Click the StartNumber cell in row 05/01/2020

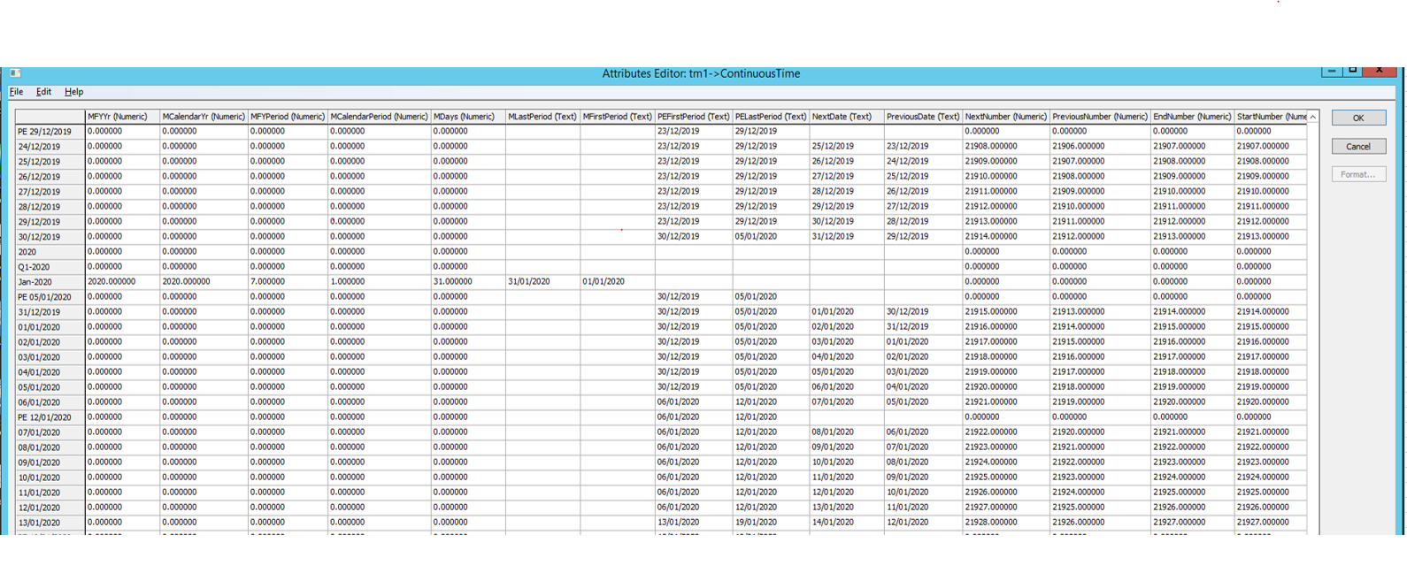pyautogui.click(x=1271, y=386)
